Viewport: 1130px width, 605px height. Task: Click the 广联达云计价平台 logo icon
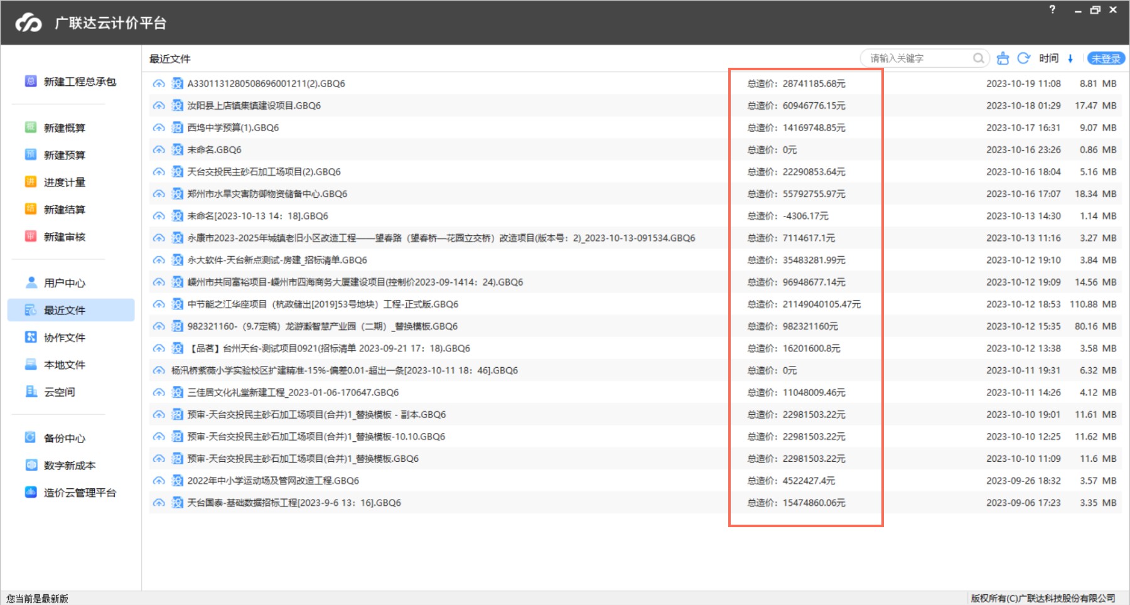pos(29,23)
